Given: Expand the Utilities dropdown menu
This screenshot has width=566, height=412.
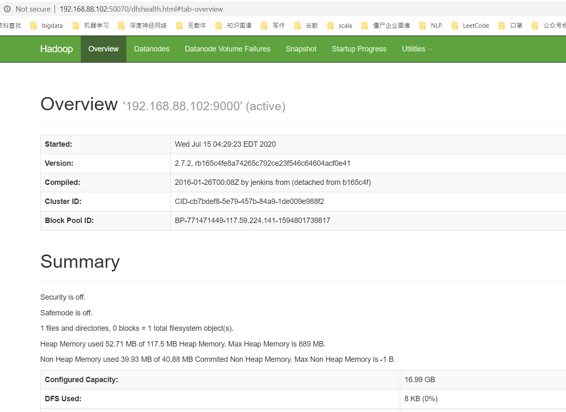Looking at the screenshot, I should [417, 49].
